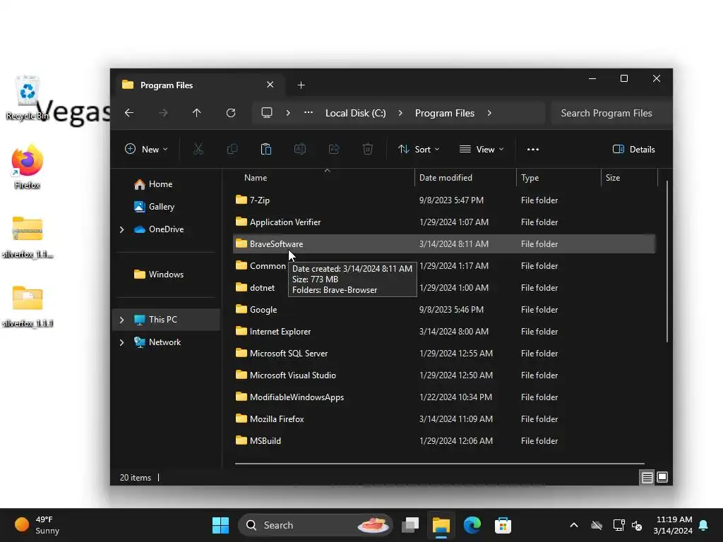Switch to large thumbnails view icon in status bar
723x542 pixels.
662,478
